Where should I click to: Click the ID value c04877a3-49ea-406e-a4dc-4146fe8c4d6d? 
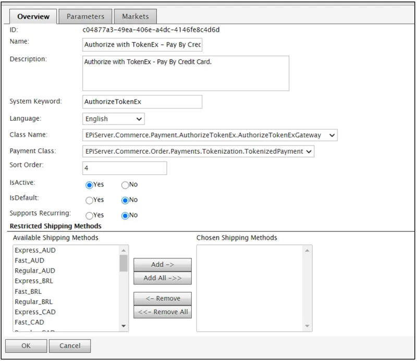[x=151, y=30]
